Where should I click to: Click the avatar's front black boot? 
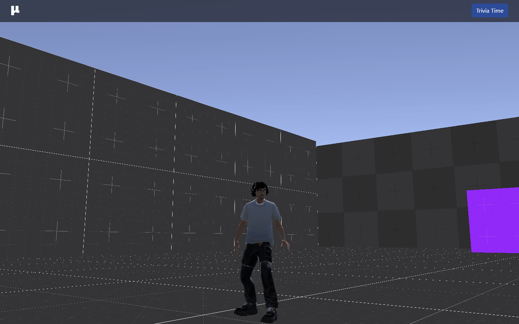(270, 315)
